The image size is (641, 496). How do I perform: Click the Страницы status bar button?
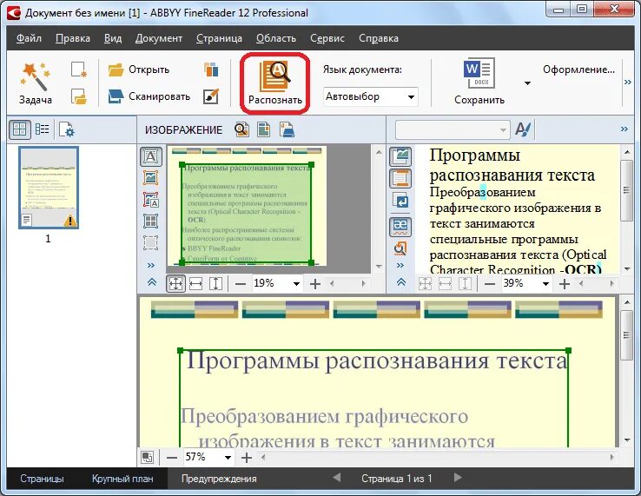pos(42,479)
